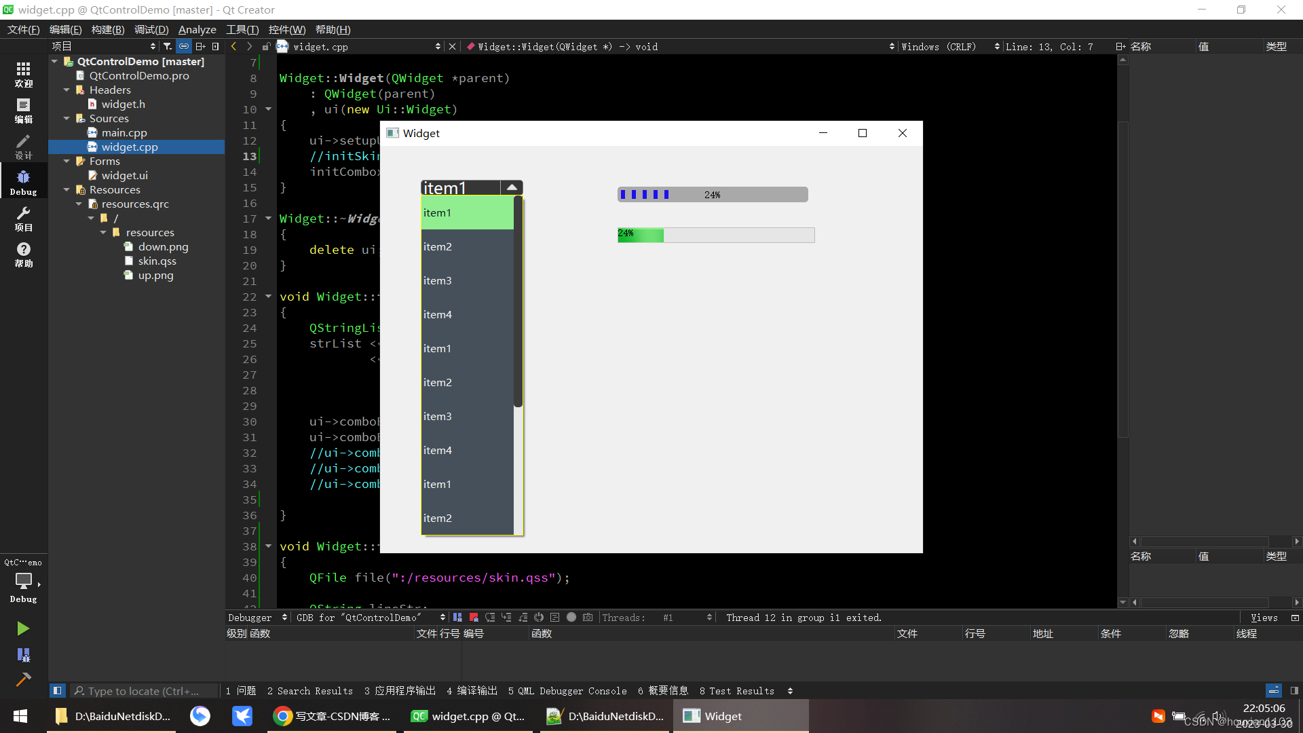Click the build hammer icon
Screen dimensions: 1303x733
(23, 679)
